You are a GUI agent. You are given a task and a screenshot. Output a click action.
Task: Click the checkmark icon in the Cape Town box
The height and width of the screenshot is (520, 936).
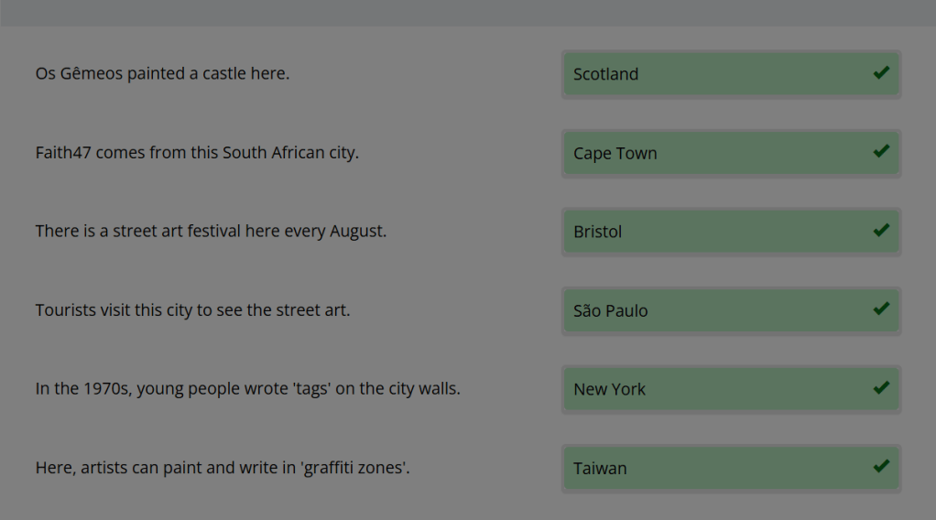(881, 151)
